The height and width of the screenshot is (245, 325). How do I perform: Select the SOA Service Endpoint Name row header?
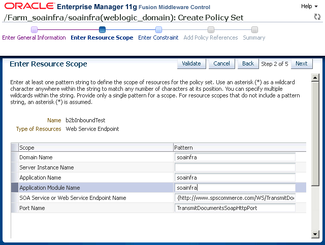(15, 198)
